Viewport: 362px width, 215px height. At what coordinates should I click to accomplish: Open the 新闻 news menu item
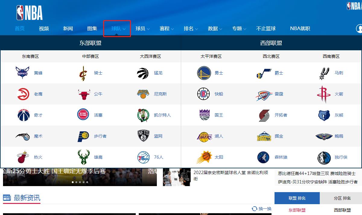point(68,29)
